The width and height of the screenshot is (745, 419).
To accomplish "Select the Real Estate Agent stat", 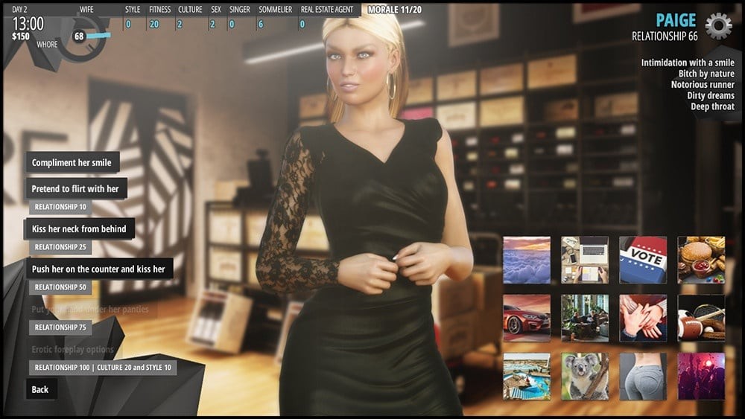I will 327,18.
